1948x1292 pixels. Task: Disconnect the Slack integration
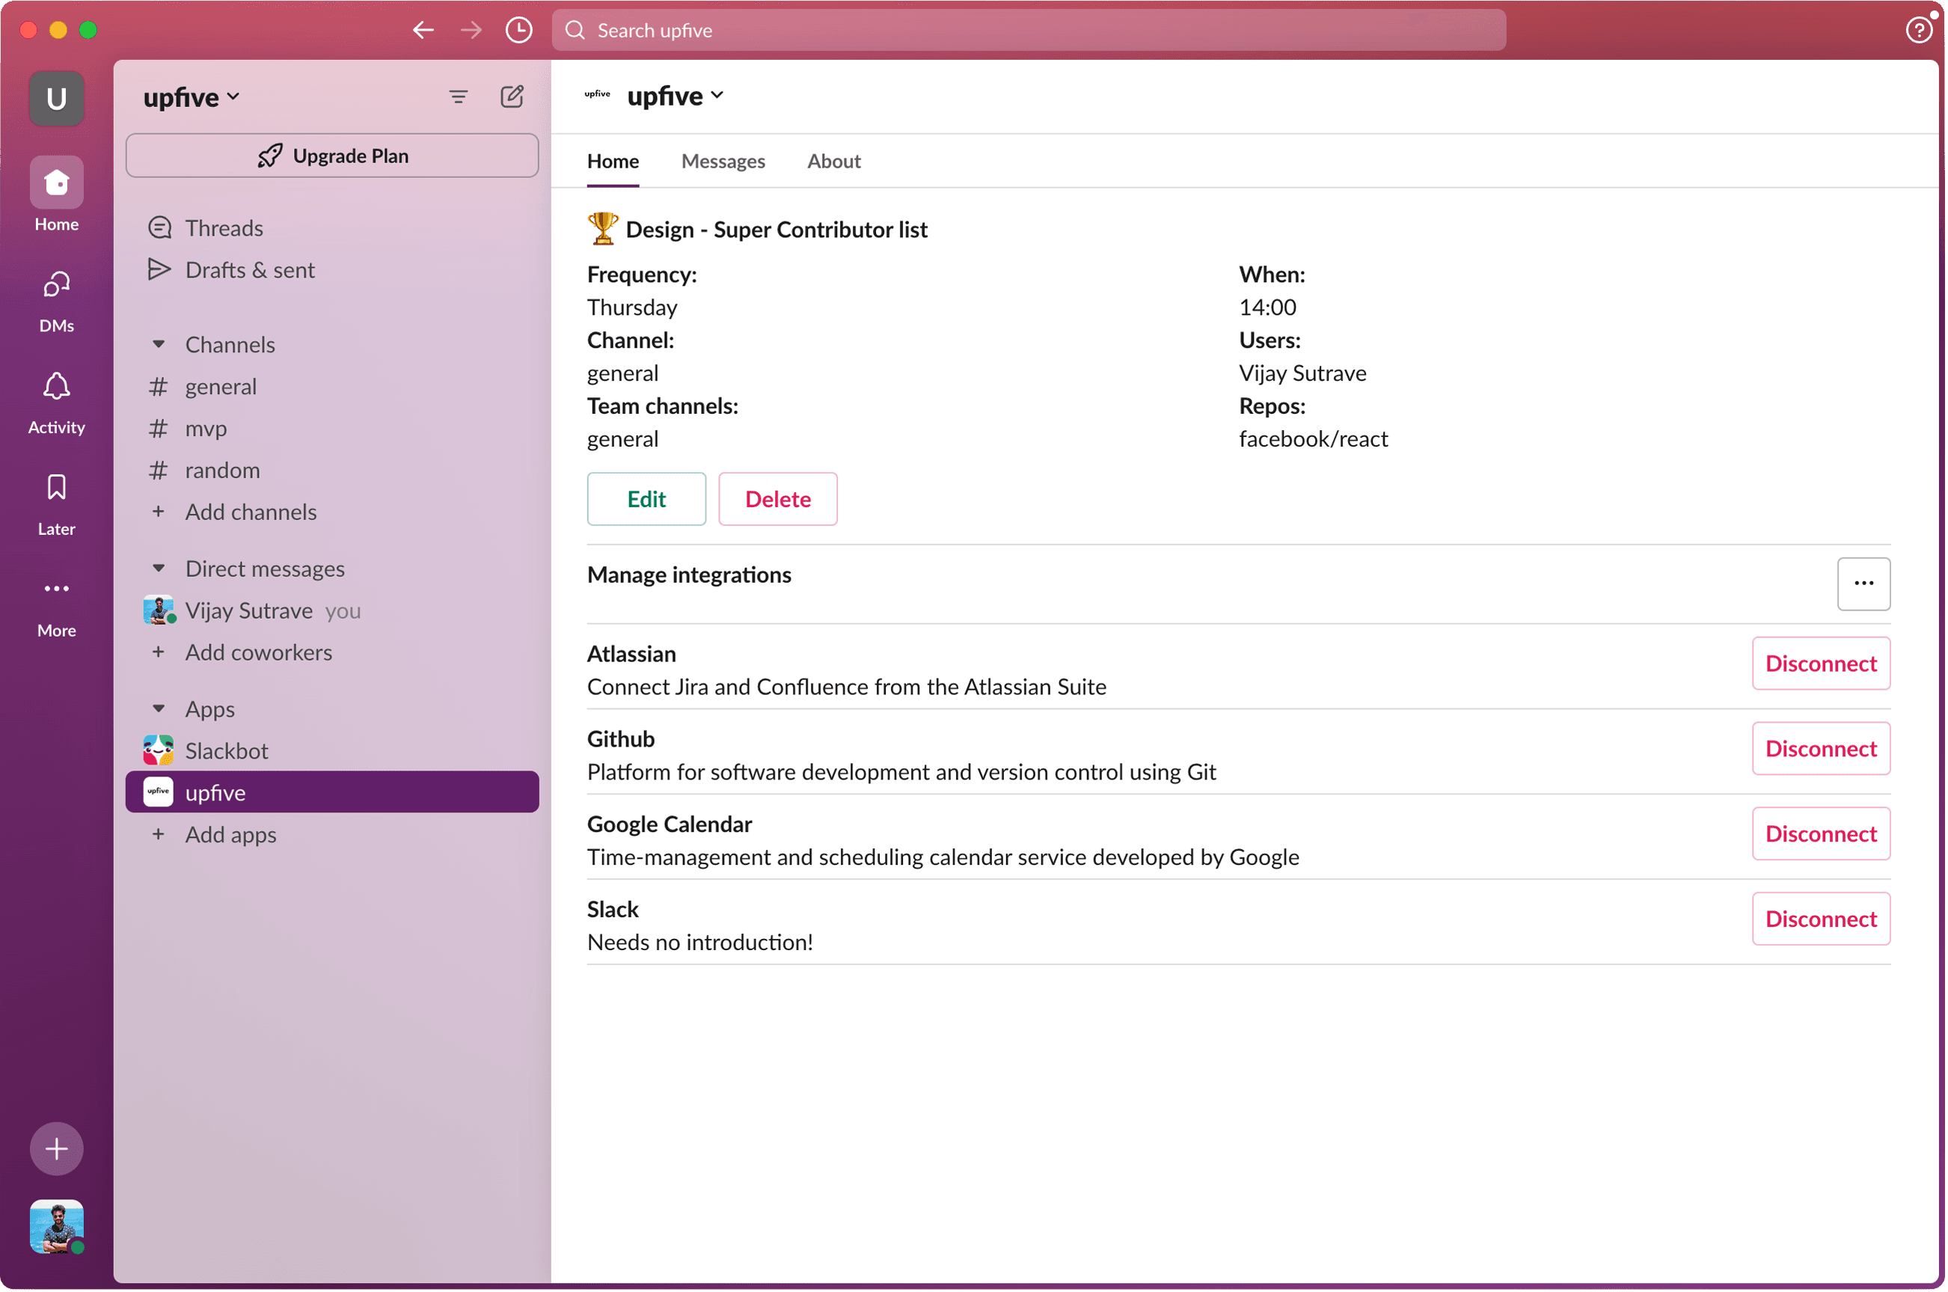click(x=1821, y=919)
